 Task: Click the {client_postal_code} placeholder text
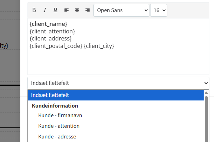(56, 46)
